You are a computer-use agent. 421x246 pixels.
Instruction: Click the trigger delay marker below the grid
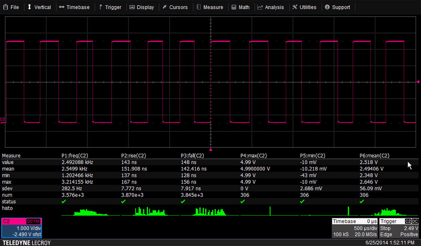[x=211, y=150]
